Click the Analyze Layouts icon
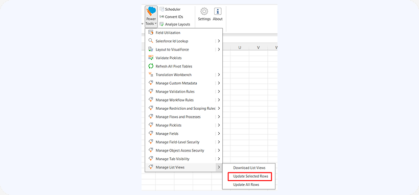The image size is (419, 195). click(161, 25)
